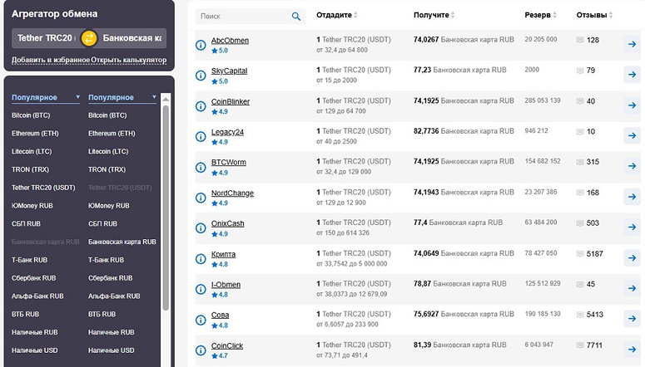The height and width of the screenshot is (367, 645).
Task: Sort by the Отдадите column
Action: [x=337, y=15]
